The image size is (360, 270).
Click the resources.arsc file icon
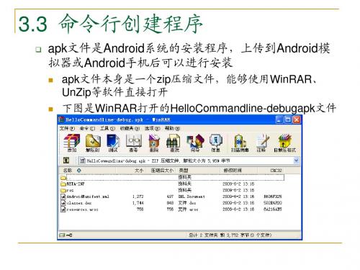[63, 210]
